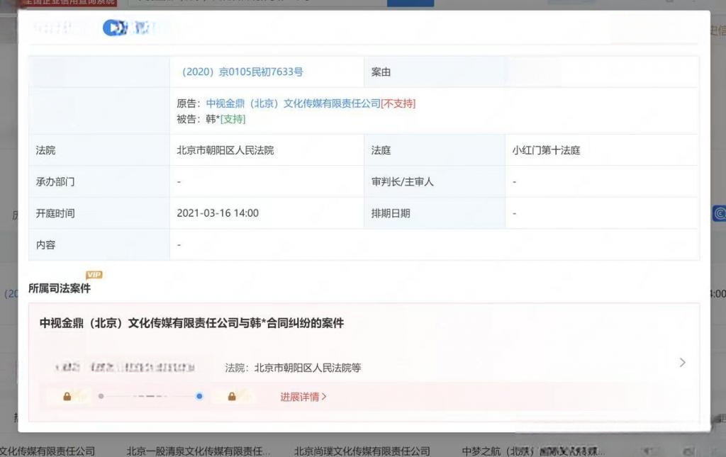726x457 pixels.
Task: Click the 所属司法案件 section heading
Action: [60, 288]
